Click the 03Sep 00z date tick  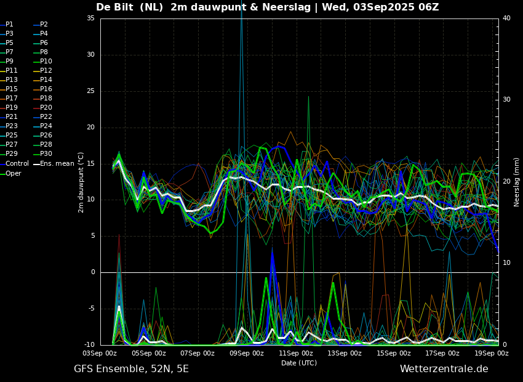[100, 354]
